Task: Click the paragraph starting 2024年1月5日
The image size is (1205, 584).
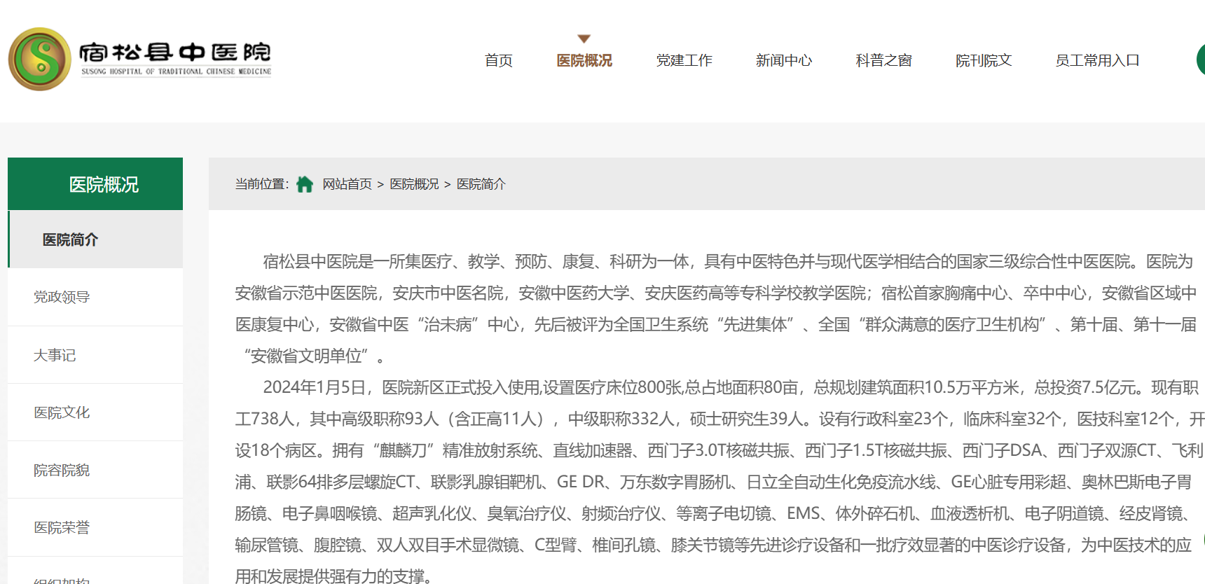Action: click(719, 482)
